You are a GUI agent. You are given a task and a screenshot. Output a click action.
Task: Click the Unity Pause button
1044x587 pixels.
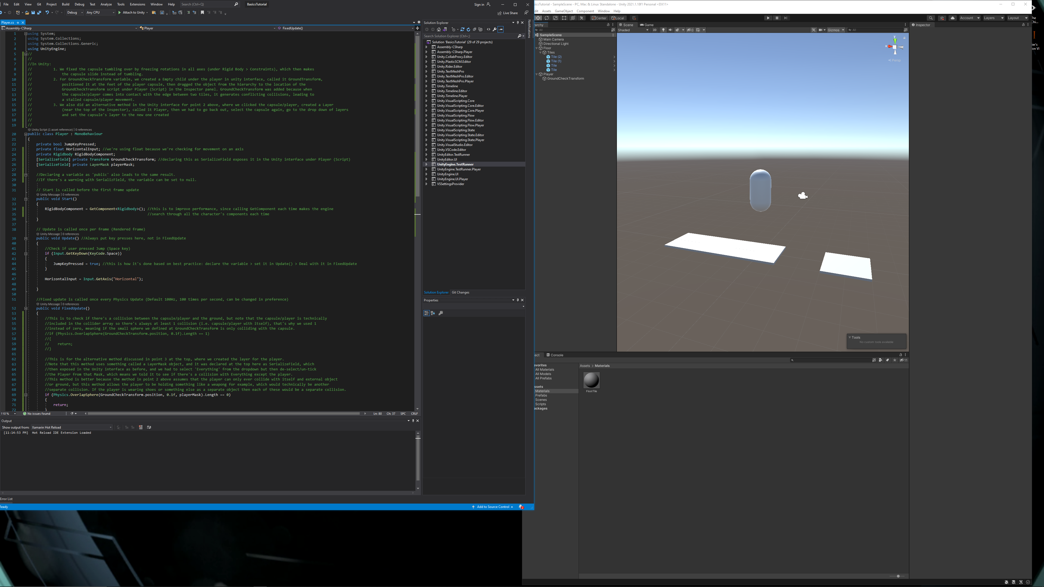point(777,18)
